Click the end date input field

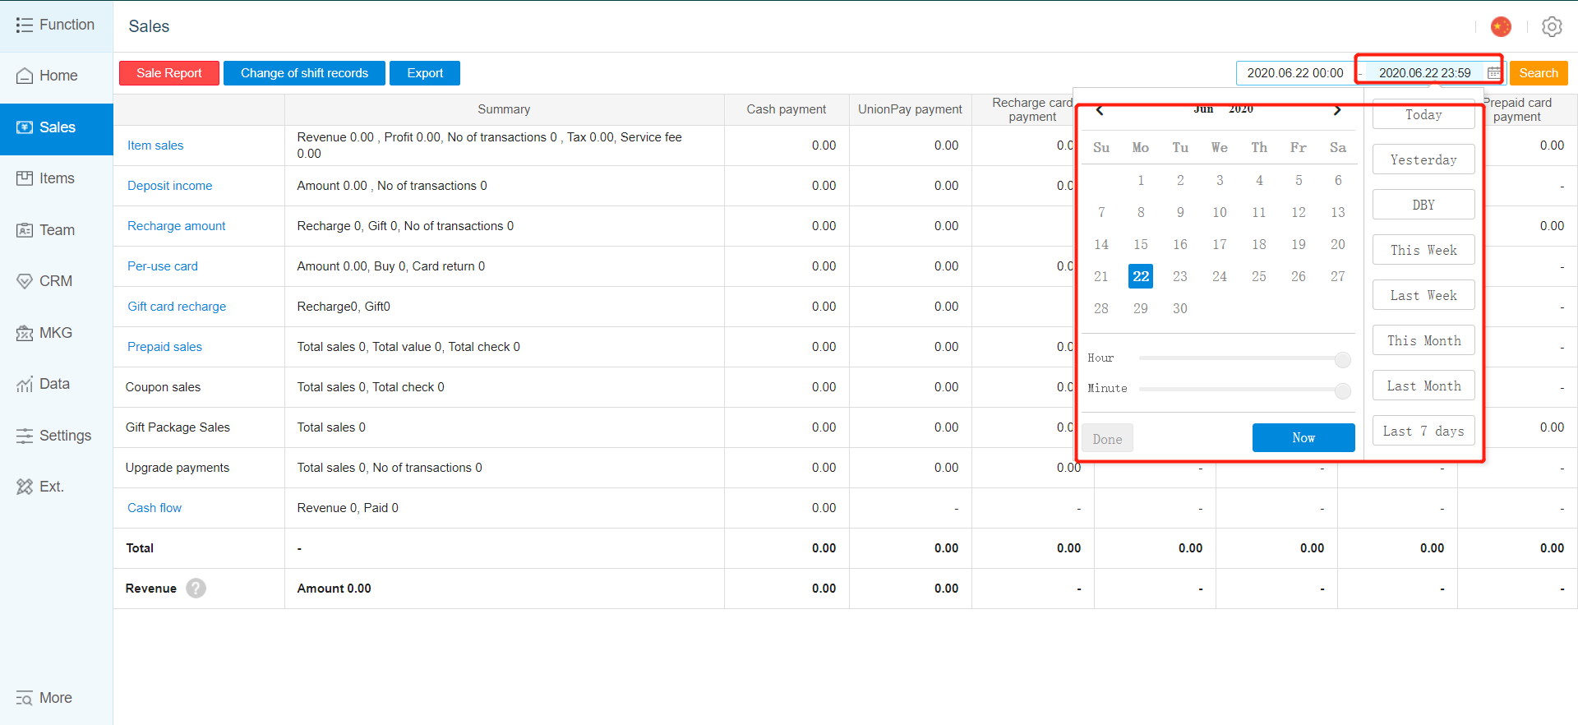pos(1425,73)
